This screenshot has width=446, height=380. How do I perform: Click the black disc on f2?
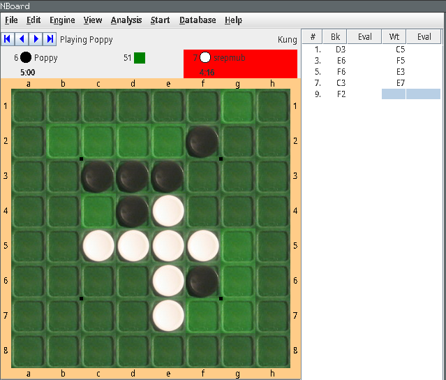(202, 142)
